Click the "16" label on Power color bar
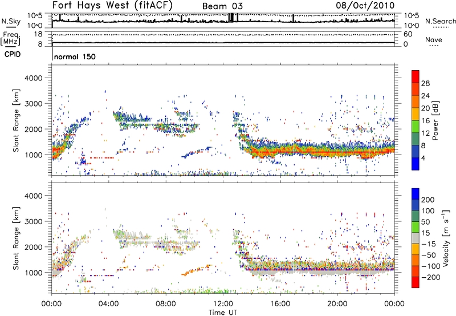Viewport: 456px width, 316px height. coord(425,121)
